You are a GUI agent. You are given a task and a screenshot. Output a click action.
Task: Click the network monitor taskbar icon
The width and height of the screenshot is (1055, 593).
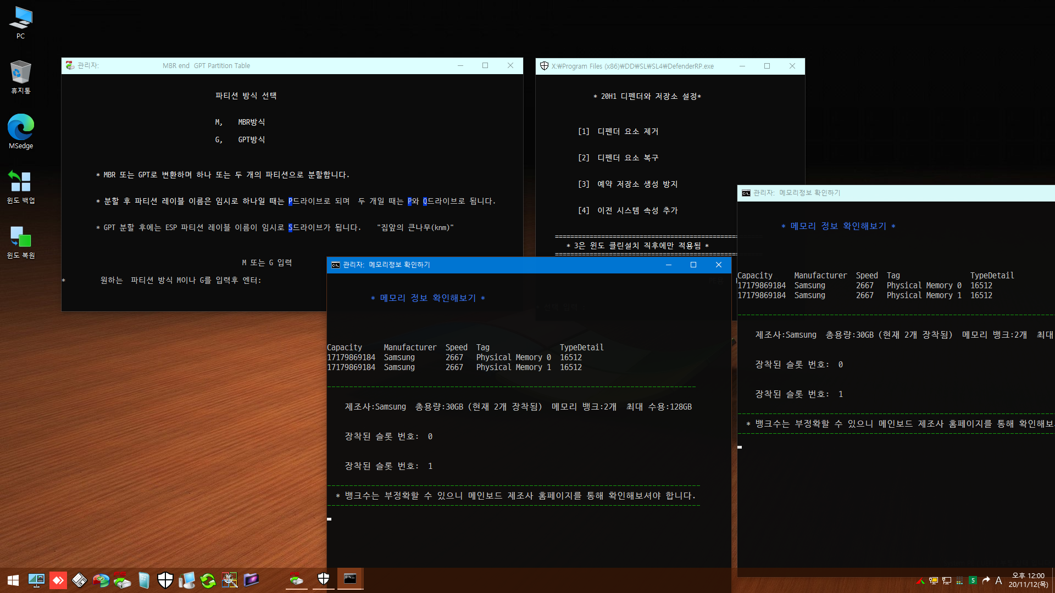(36, 580)
